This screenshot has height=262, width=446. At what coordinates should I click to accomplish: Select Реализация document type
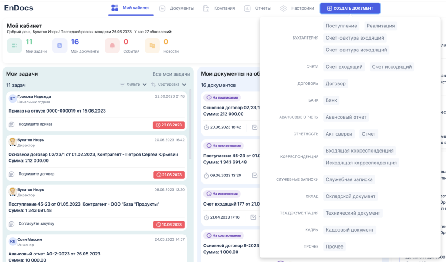pos(381,26)
